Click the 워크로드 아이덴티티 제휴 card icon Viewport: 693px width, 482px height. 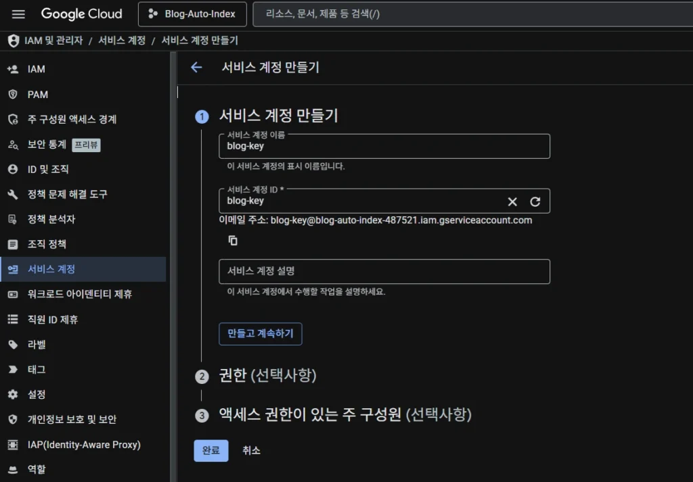point(13,295)
